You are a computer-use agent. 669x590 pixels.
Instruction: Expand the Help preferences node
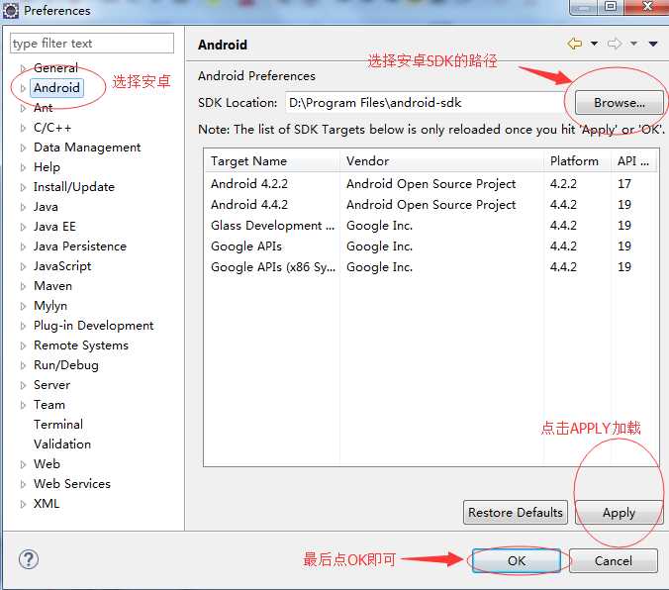pyautogui.click(x=23, y=167)
